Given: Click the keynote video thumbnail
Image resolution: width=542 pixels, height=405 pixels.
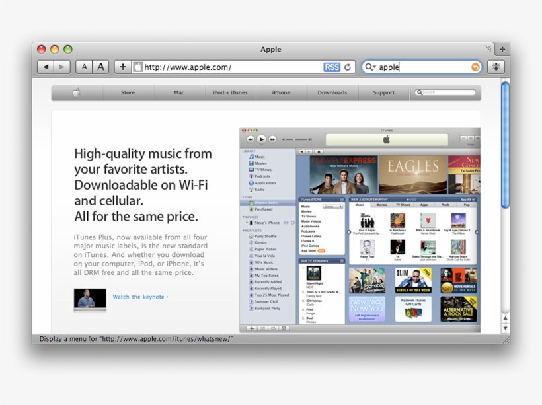Looking at the screenshot, I should 90,299.
